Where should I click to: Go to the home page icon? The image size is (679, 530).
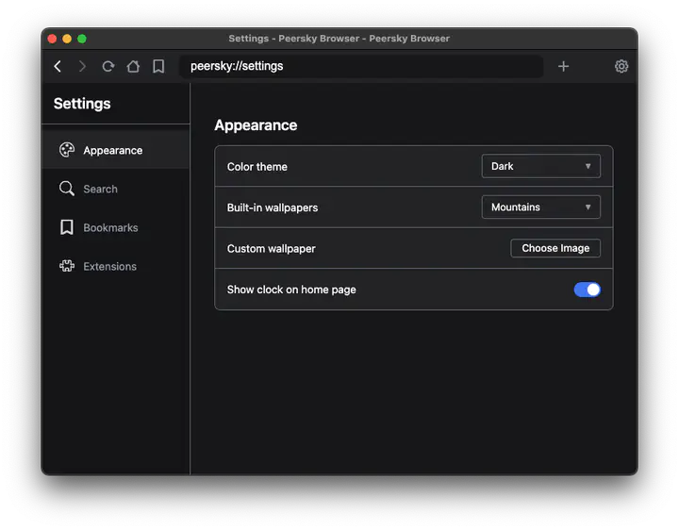click(x=133, y=66)
